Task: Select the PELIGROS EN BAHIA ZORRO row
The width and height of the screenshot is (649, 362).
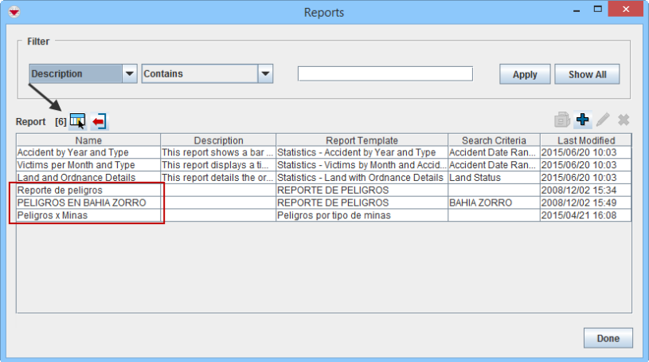Action: 82,203
